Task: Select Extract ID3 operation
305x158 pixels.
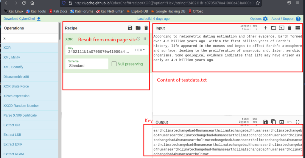Action: [30, 125]
